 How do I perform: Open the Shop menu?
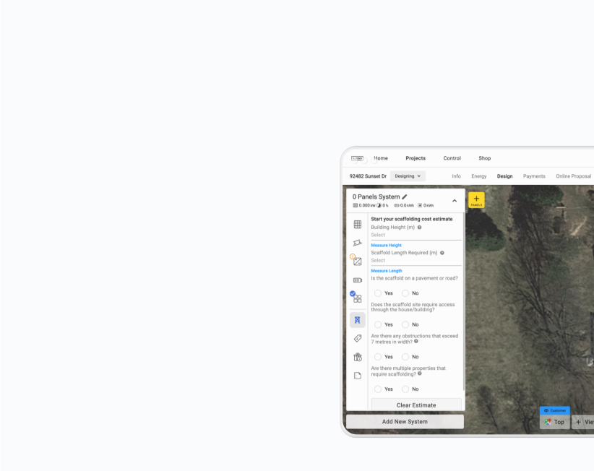pos(484,158)
